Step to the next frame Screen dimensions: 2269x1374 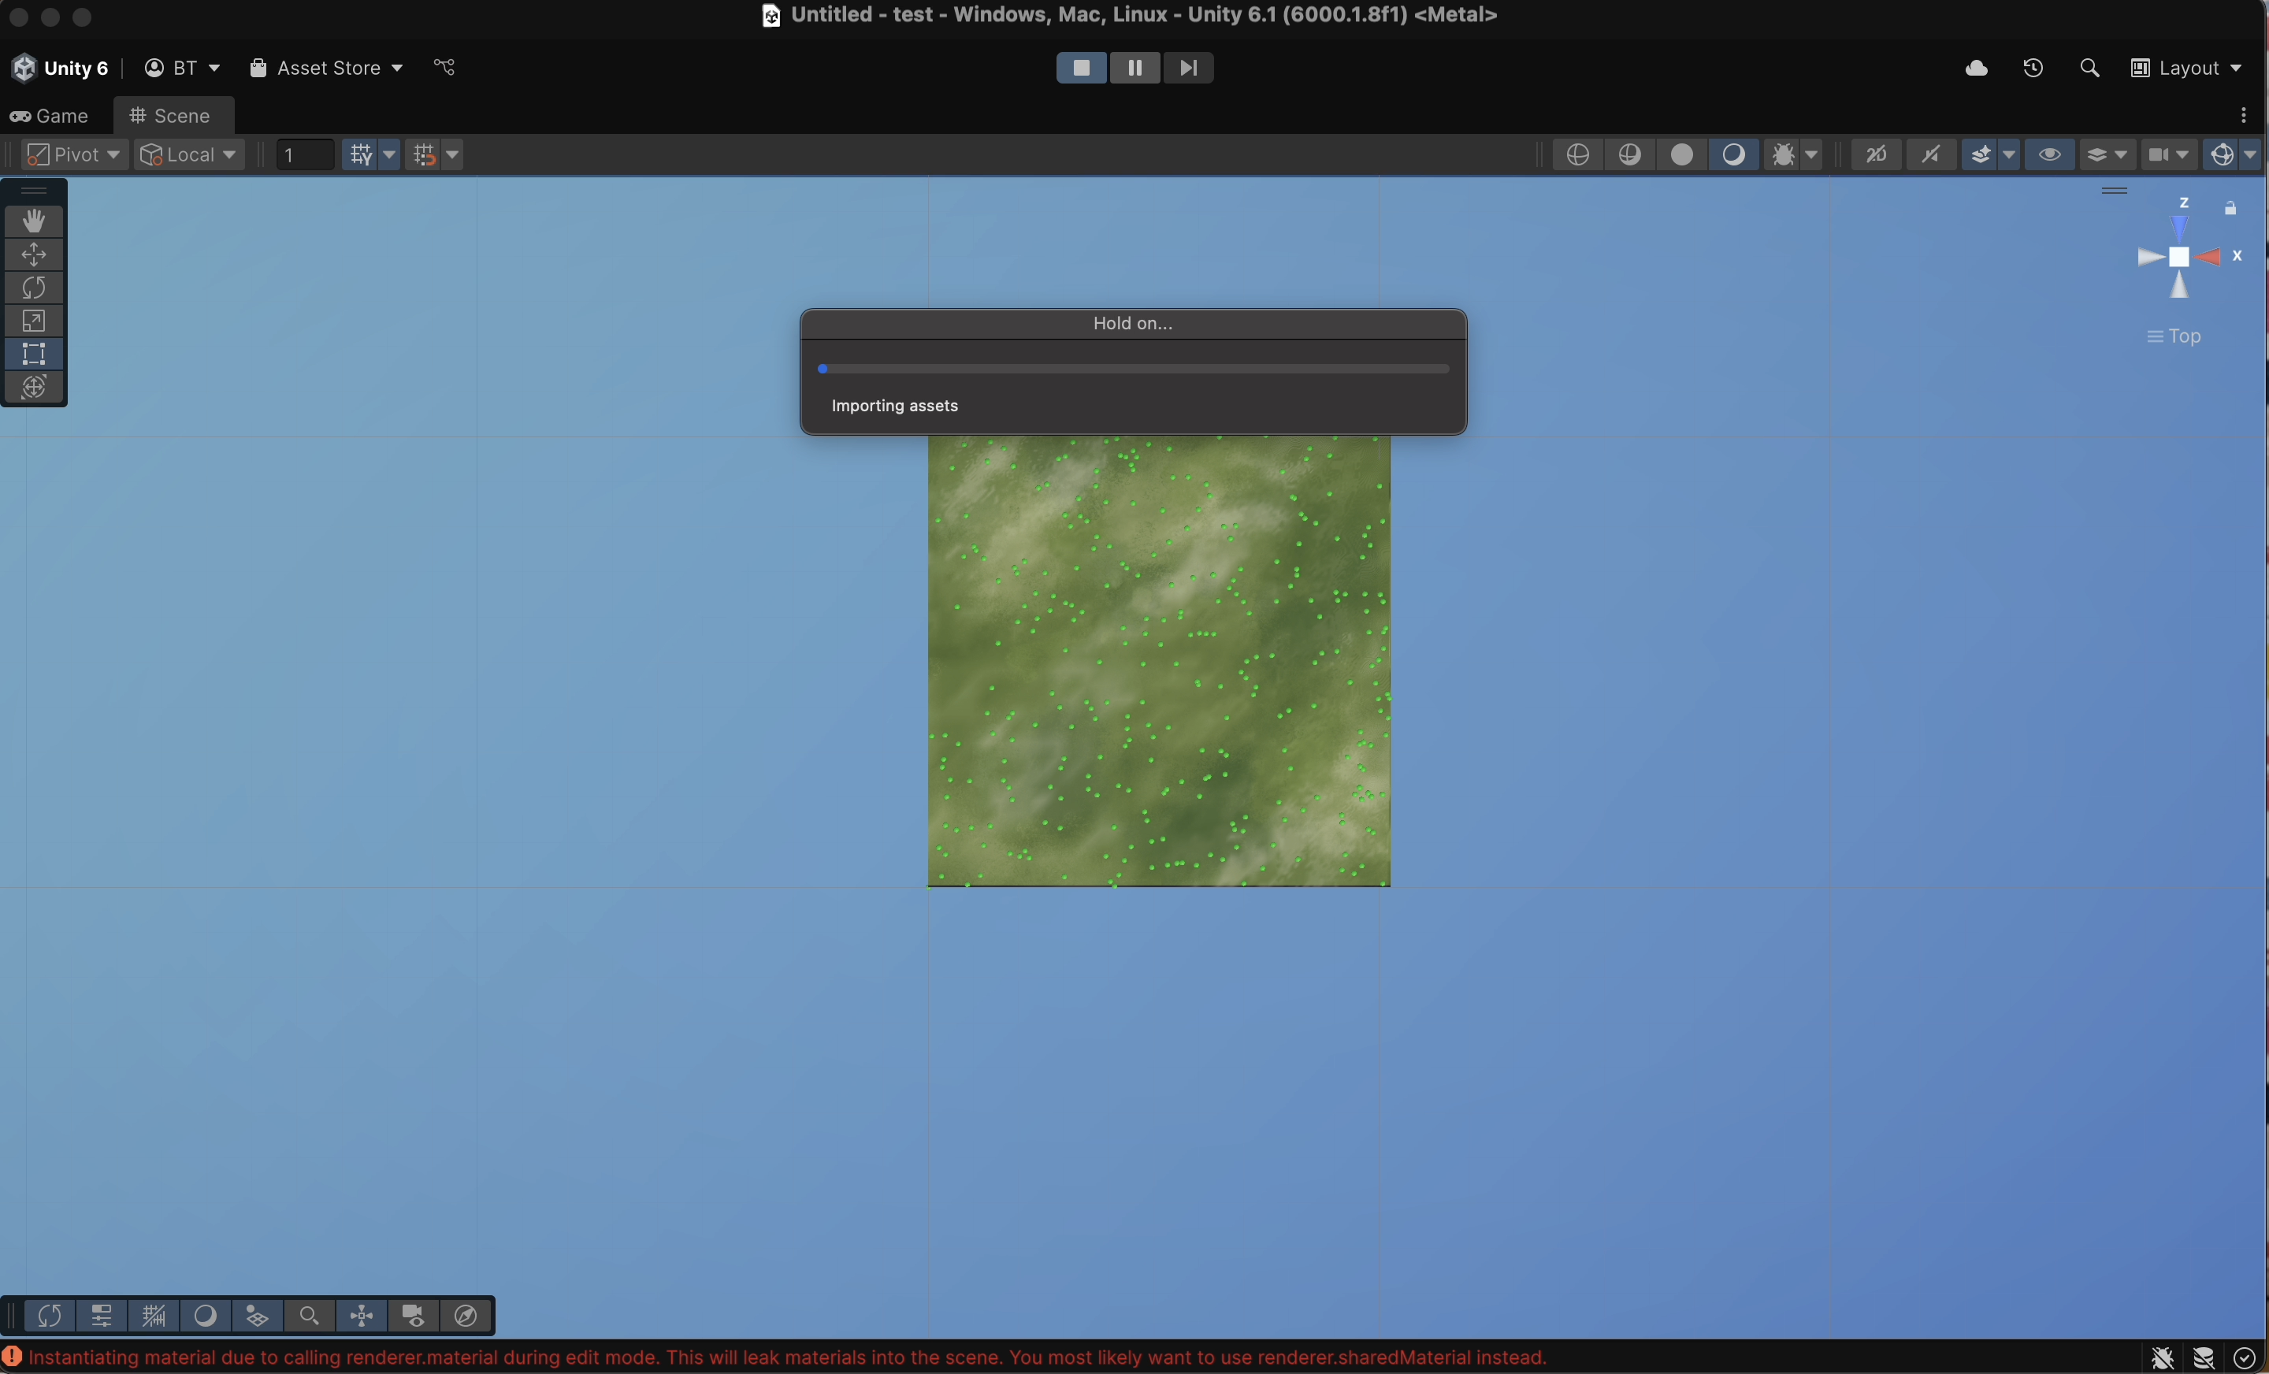[x=1188, y=68]
